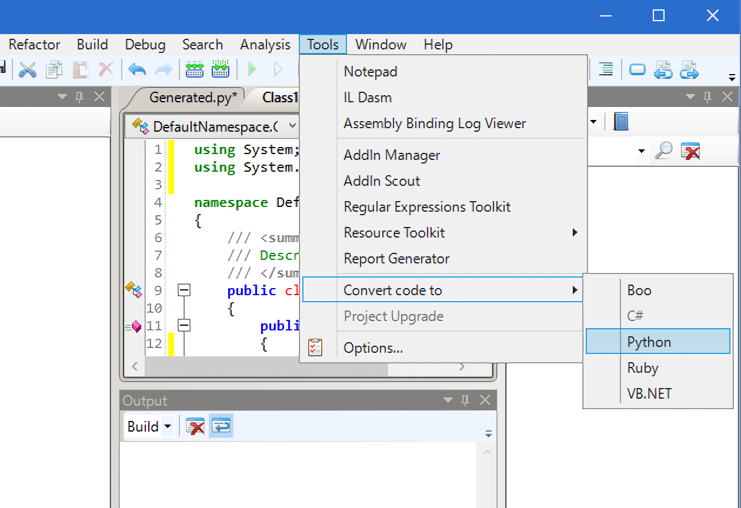Choose VB.NET as conversion target
The width and height of the screenshot is (741, 508).
click(x=649, y=394)
